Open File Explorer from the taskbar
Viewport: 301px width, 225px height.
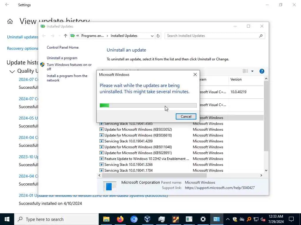(x=106, y=219)
